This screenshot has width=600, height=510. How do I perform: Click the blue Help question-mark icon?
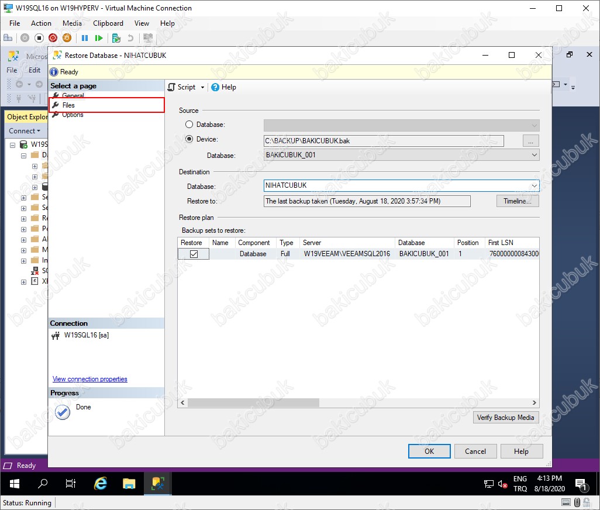tap(215, 87)
